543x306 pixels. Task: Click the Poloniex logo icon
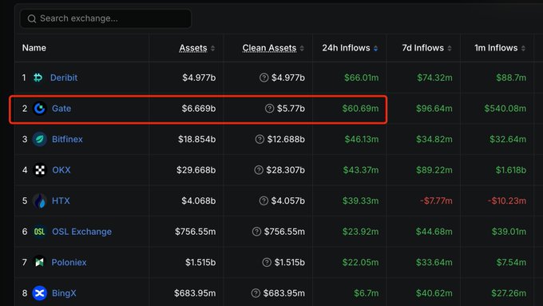click(39, 262)
